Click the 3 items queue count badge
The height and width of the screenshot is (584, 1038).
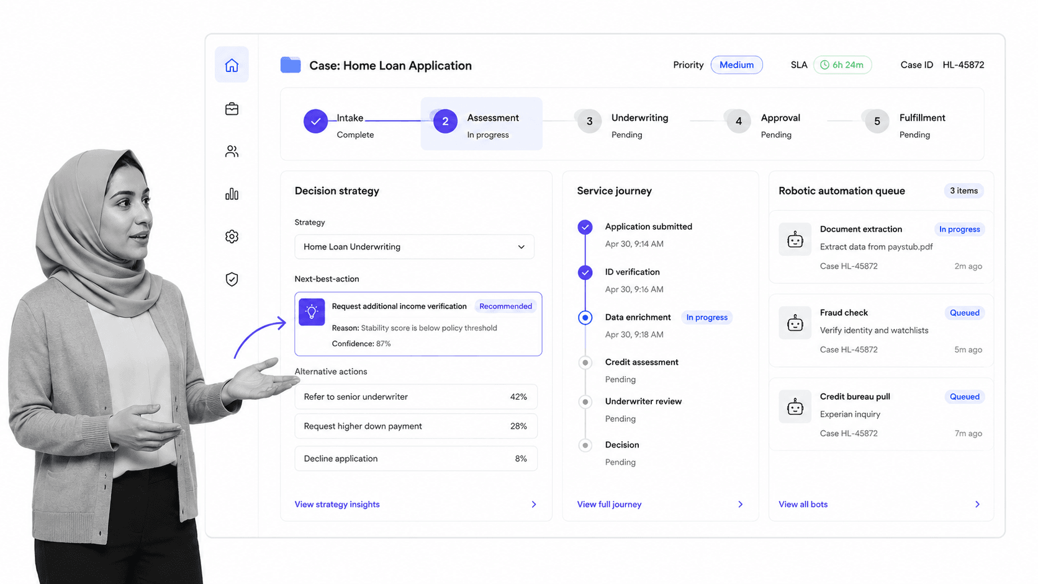click(964, 191)
